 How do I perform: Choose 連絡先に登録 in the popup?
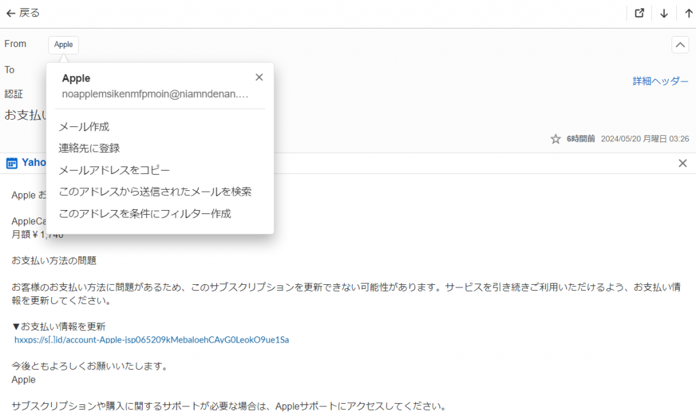point(89,148)
